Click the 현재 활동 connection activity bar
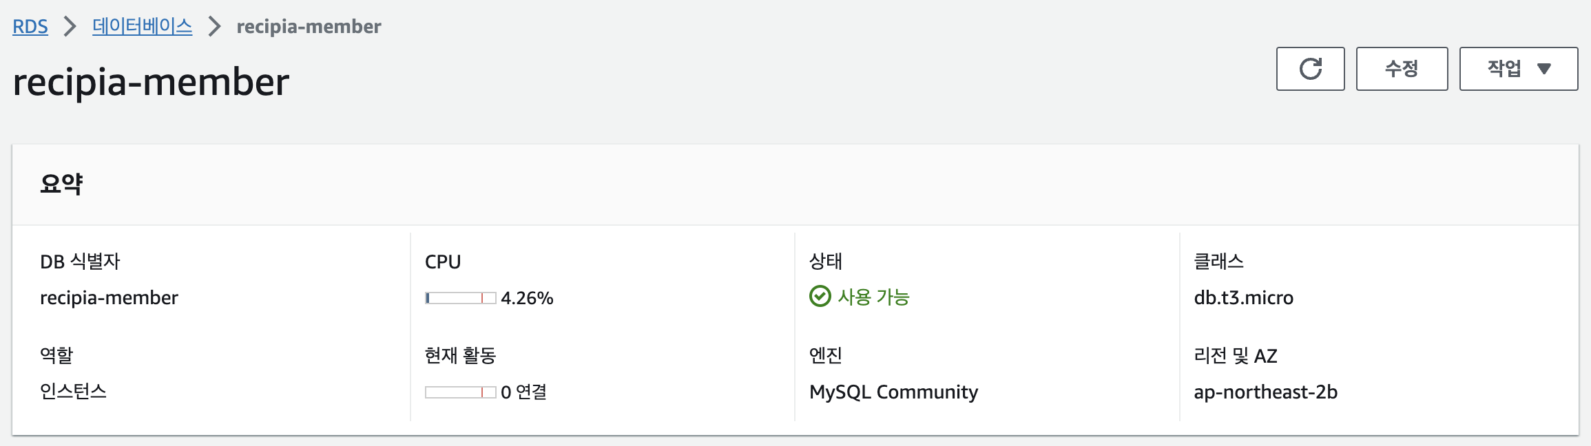1591x446 pixels. click(460, 392)
